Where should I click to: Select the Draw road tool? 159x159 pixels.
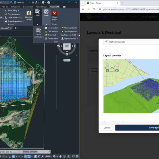51,35
